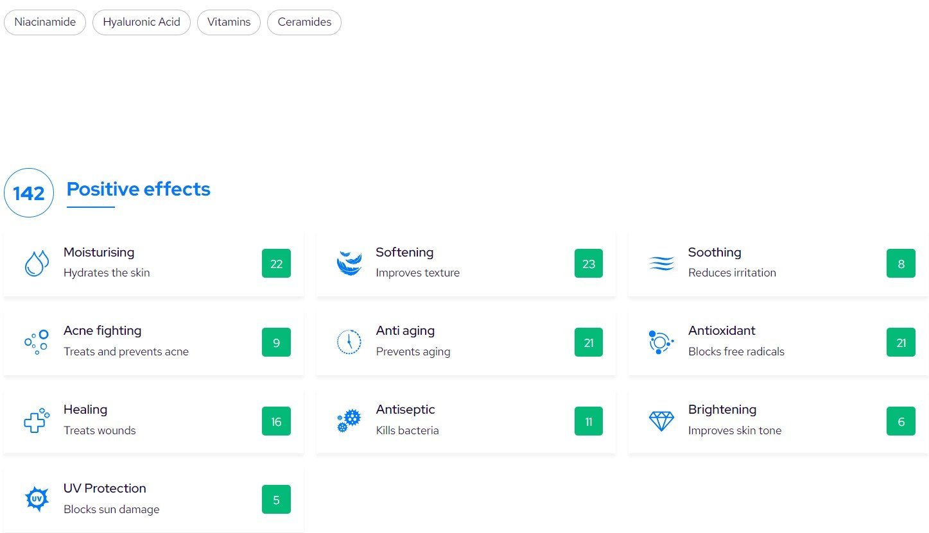The image size is (929, 533).
Task: Open the Positive effects heading
Action: coord(139,189)
